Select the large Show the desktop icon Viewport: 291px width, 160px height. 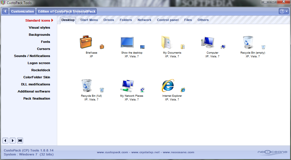pos(127,42)
